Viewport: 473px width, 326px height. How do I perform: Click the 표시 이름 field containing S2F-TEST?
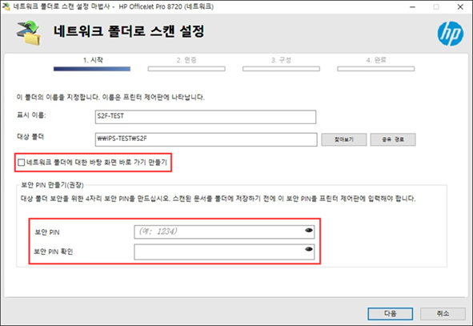coord(206,117)
